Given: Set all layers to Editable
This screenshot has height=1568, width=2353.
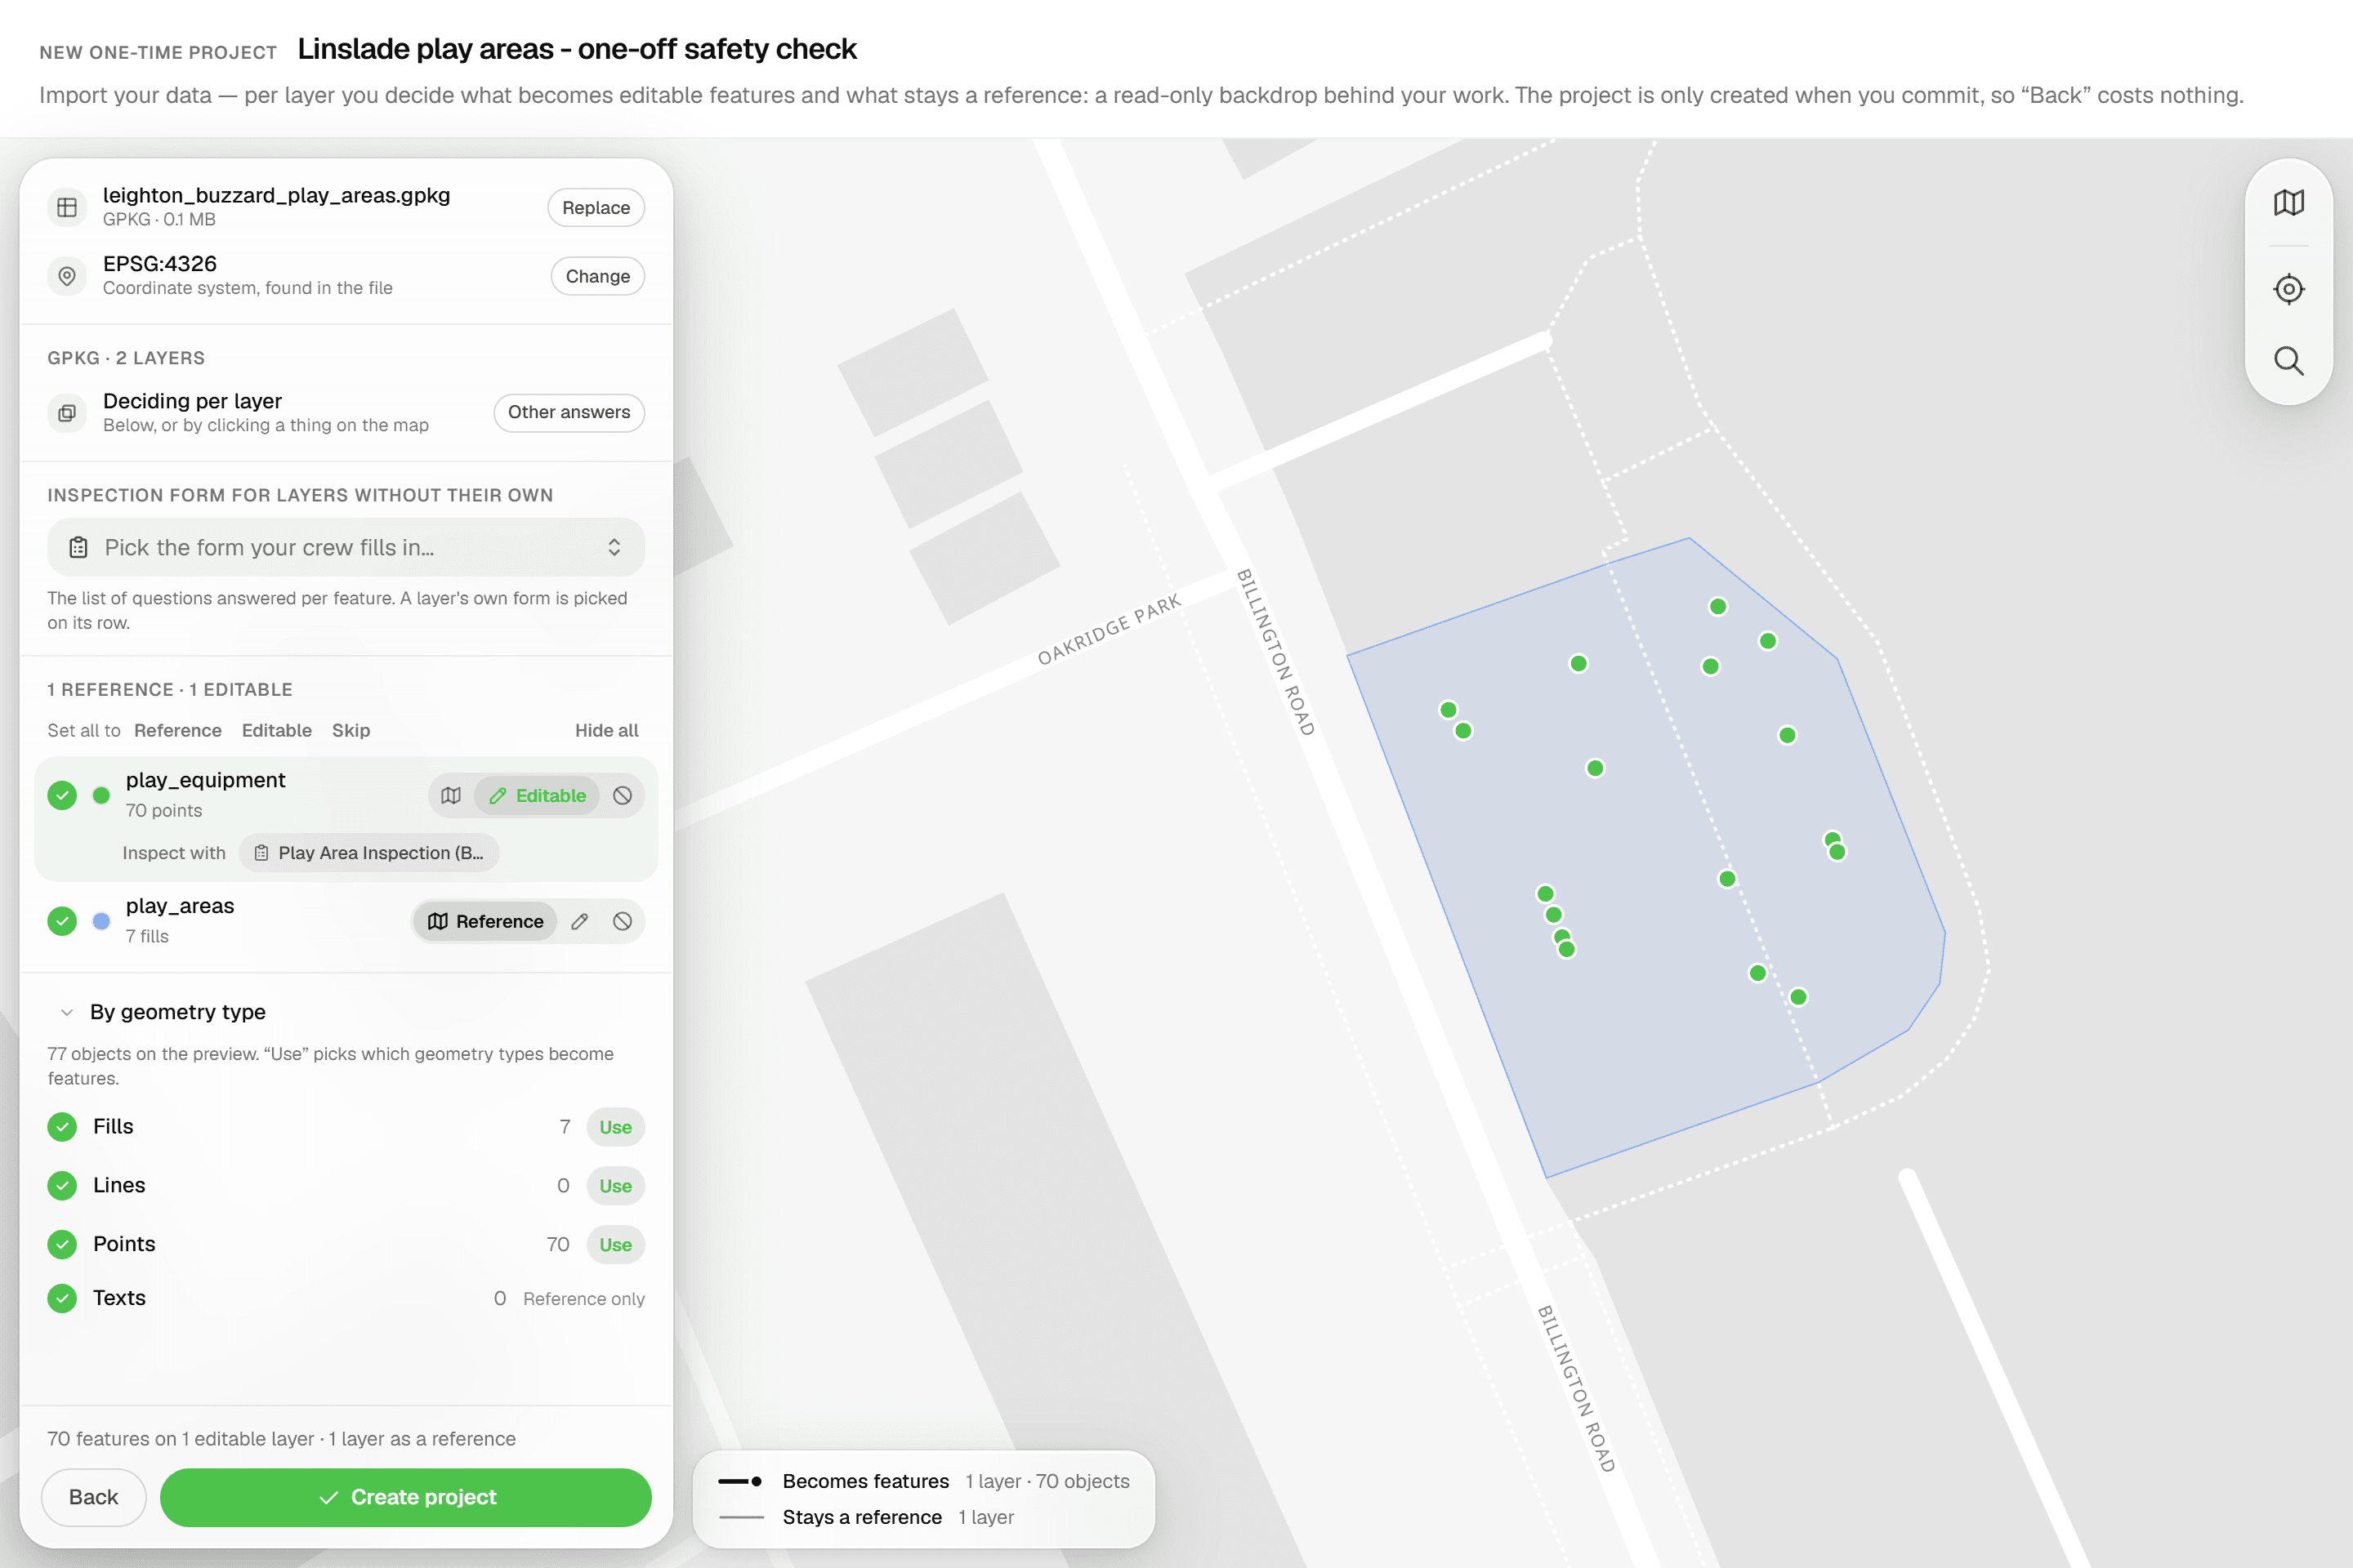Looking at the screenshot, I should pos(277,731).
